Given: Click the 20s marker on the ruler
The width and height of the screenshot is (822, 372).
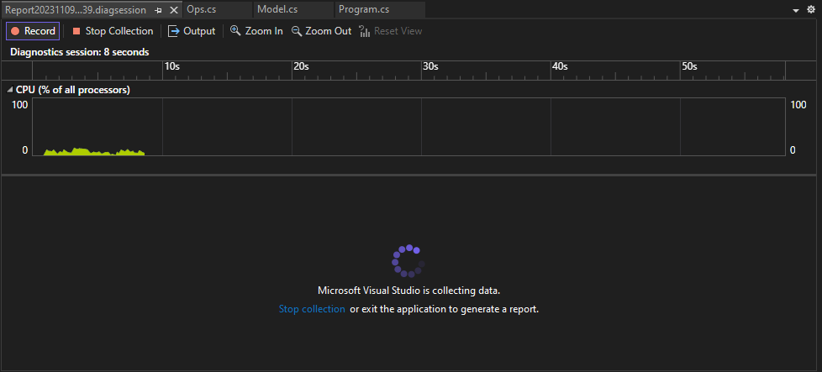Looking at the screenshot, I should point(301,66).
